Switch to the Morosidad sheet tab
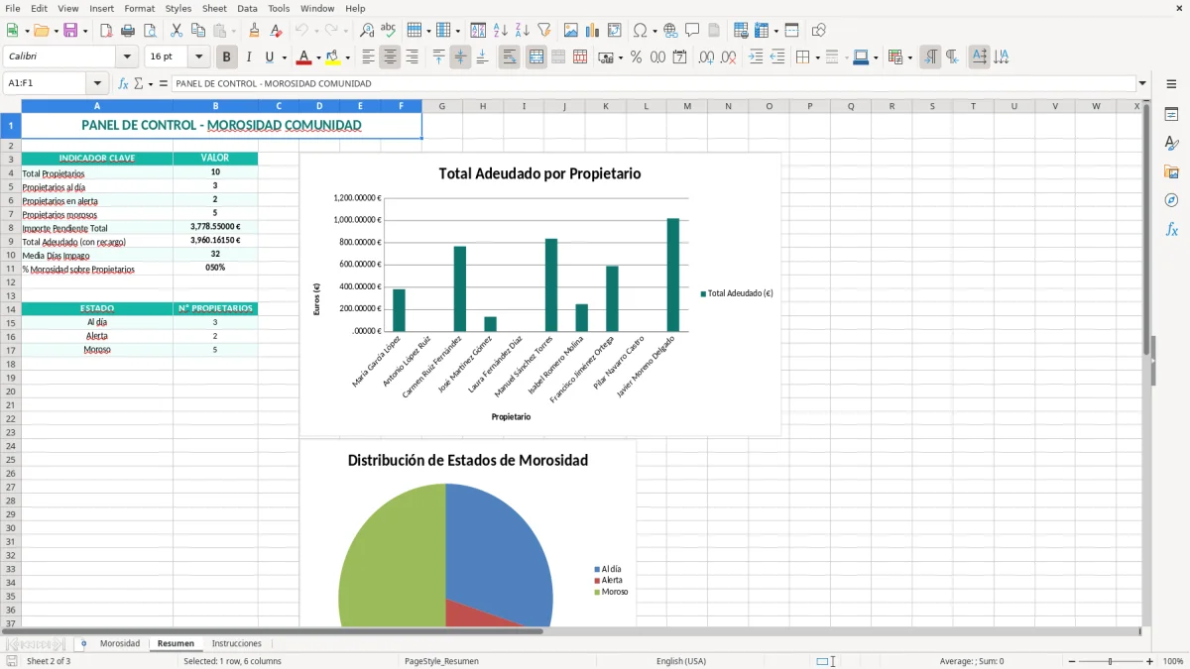Screen dimensions: 1190x669 point(120,644)
